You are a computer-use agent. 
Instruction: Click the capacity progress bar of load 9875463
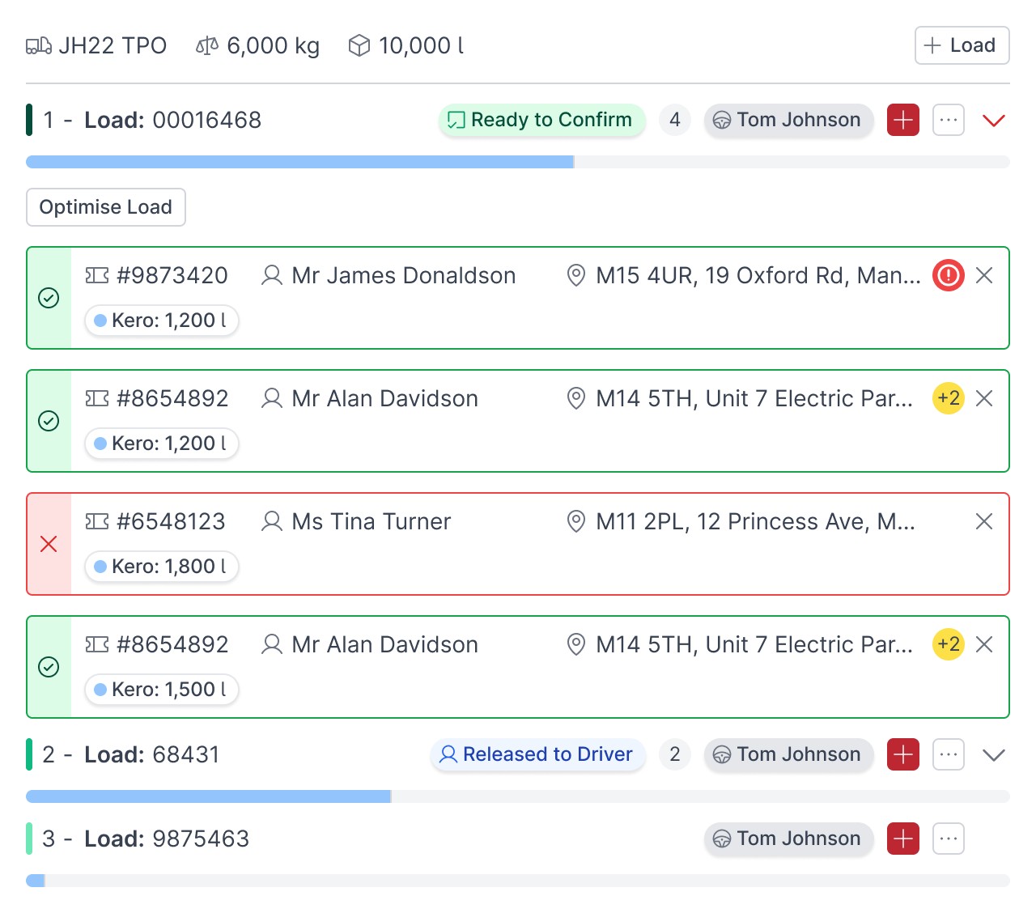tap(518, 881)
